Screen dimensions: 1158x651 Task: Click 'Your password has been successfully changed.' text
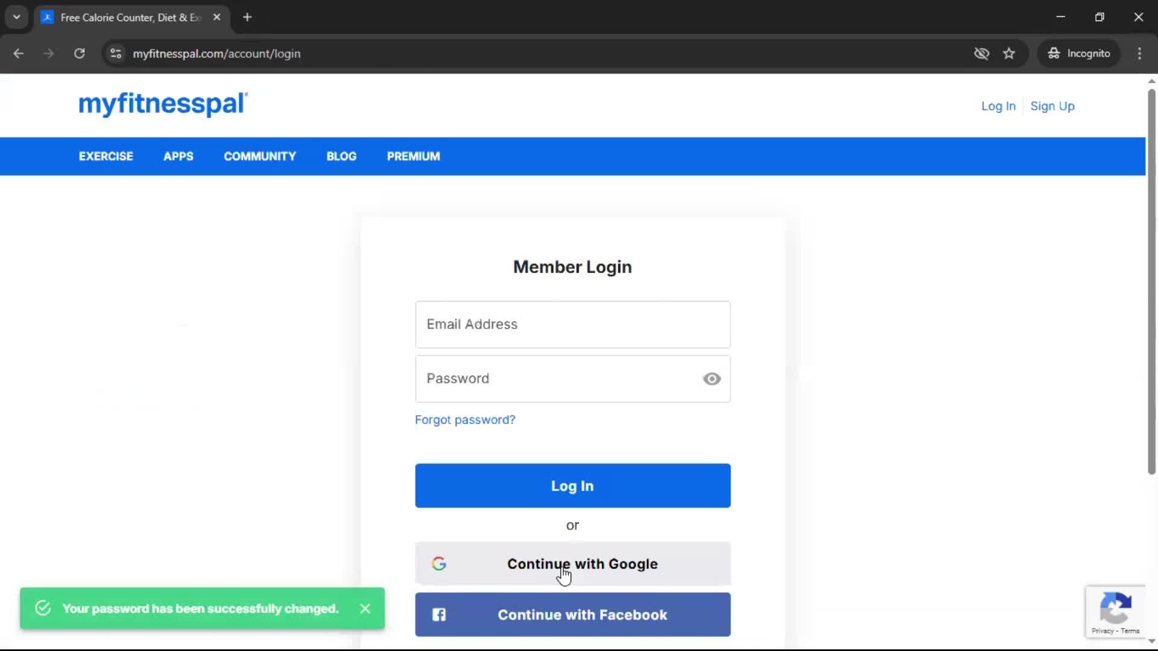click(201, 609)
